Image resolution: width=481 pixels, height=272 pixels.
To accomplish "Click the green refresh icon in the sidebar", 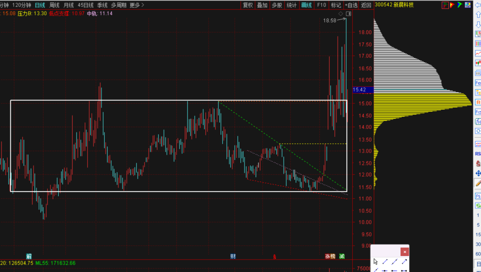I will pyautogui.click(x=478, y=205).
